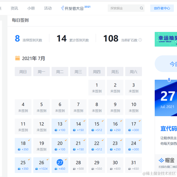Screen dimensions: 177x177
Task: Click the gray ore icon on day 28
Action: point(74,169)
